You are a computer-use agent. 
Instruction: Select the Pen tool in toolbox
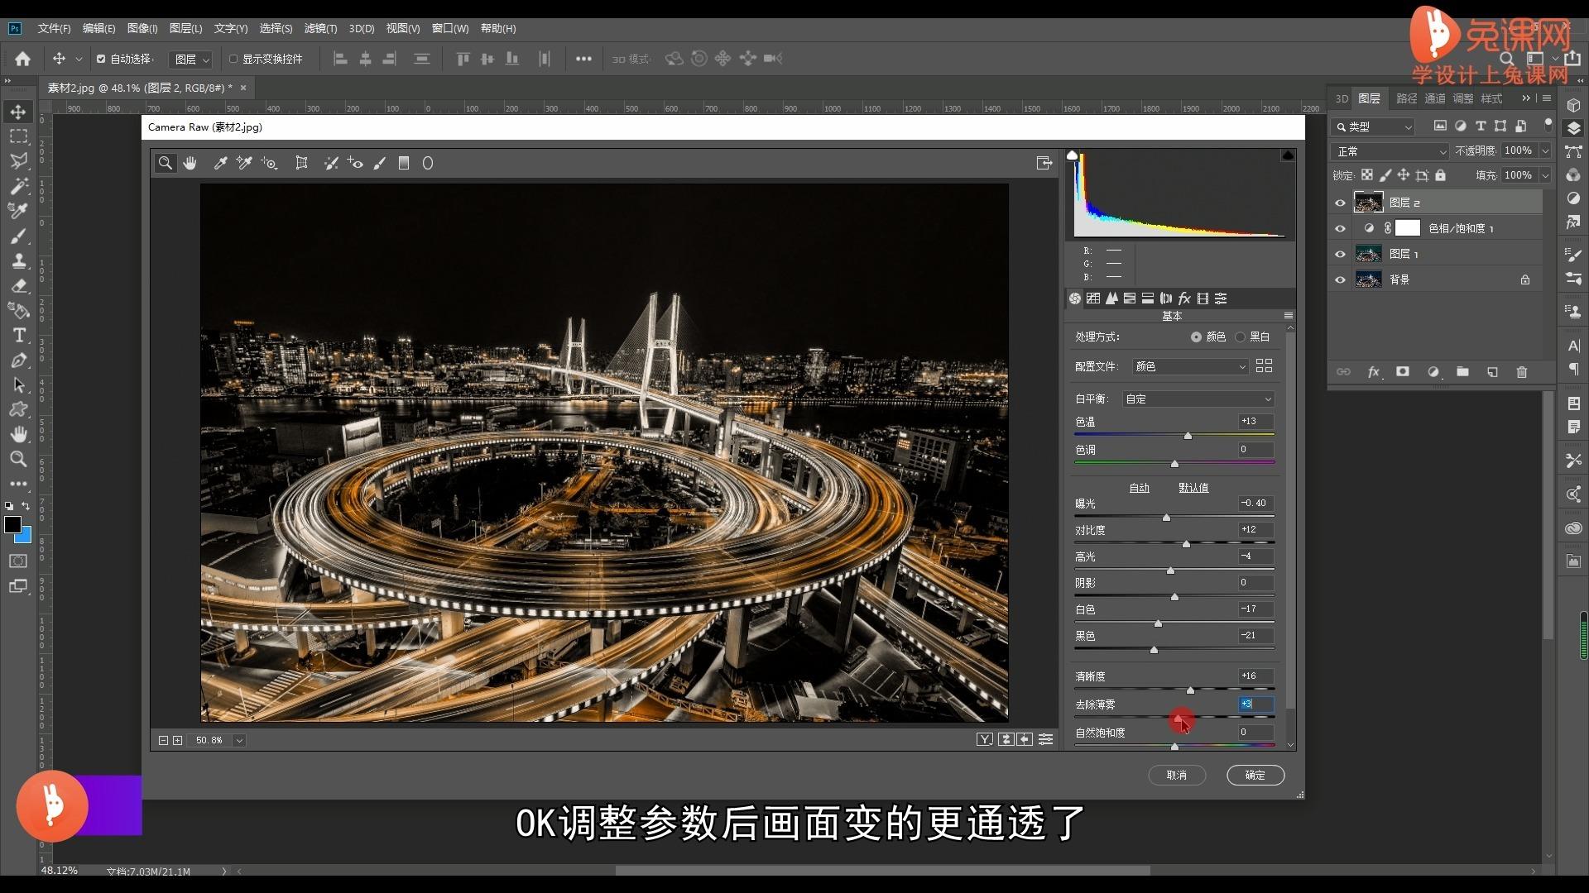(18, 361)
